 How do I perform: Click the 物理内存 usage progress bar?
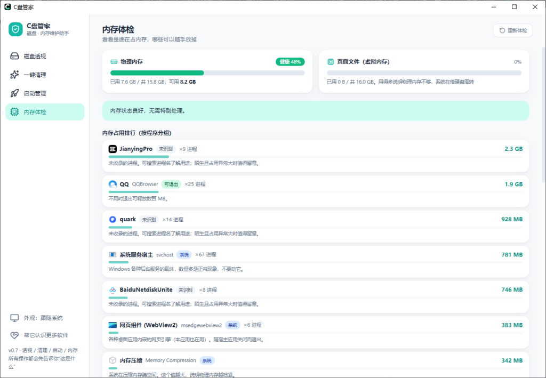pos(207,73)
